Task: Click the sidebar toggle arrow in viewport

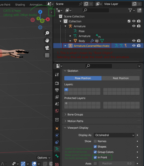Action: (x=52, y=12)
